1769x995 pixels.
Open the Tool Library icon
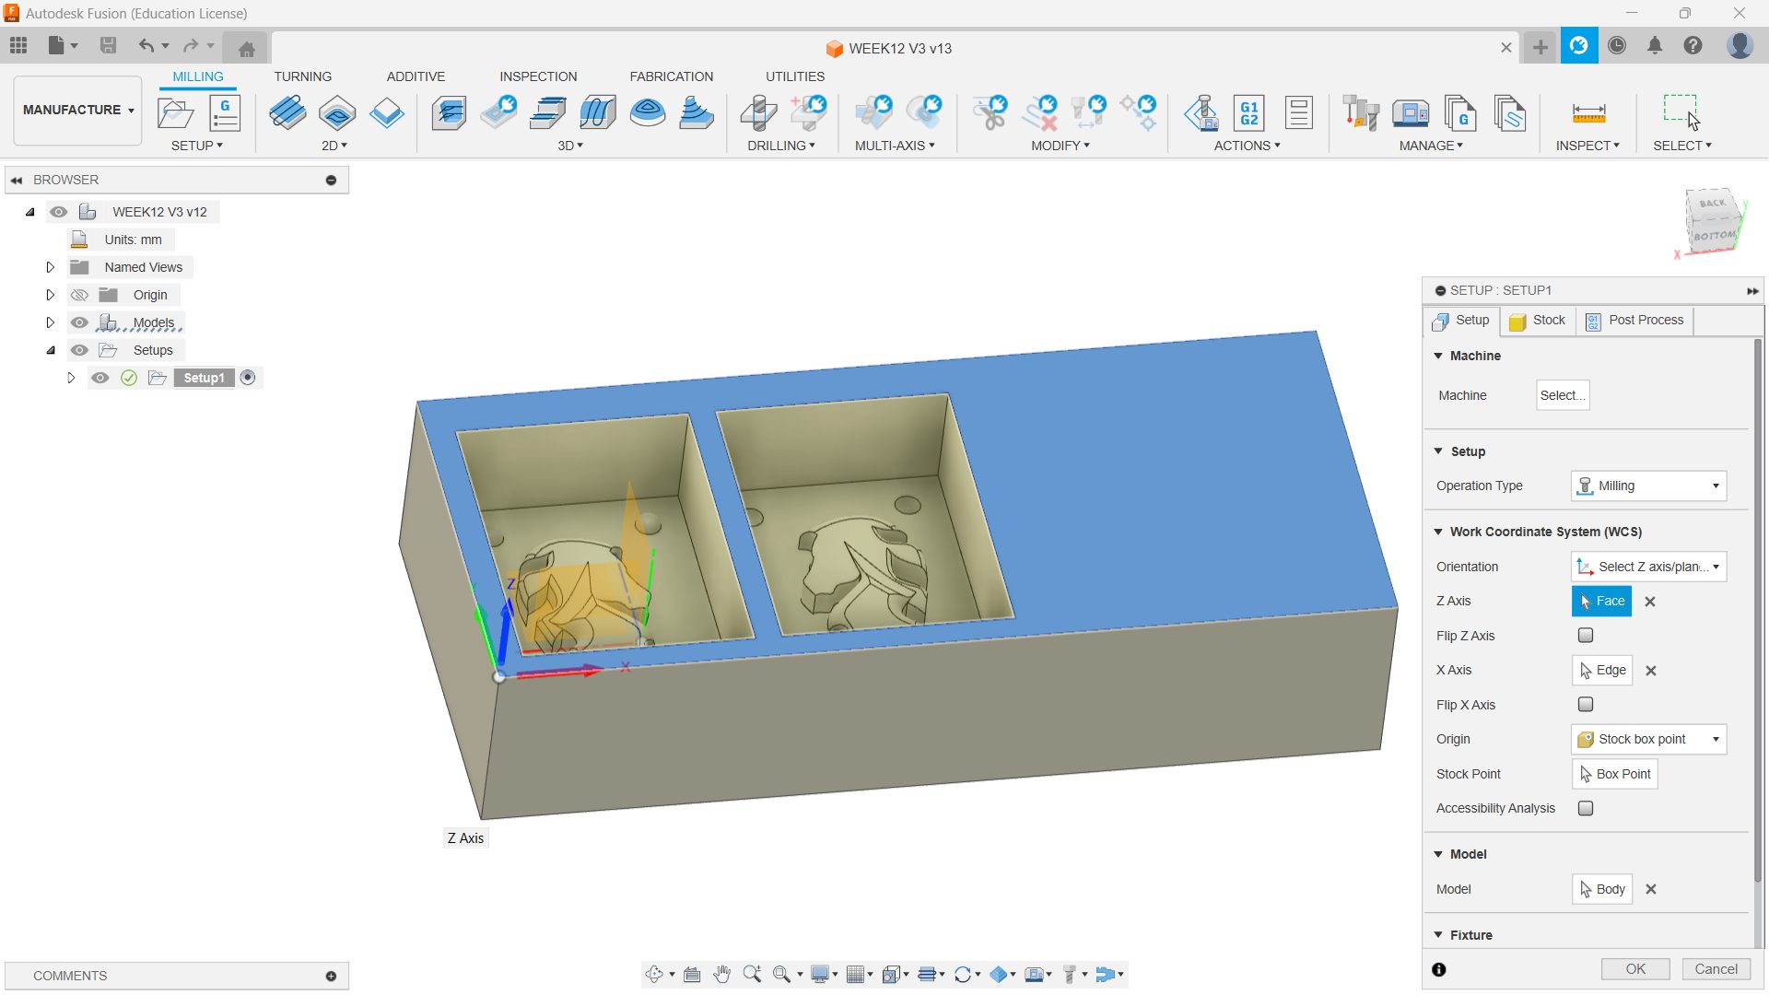[x=1360, y=113]
